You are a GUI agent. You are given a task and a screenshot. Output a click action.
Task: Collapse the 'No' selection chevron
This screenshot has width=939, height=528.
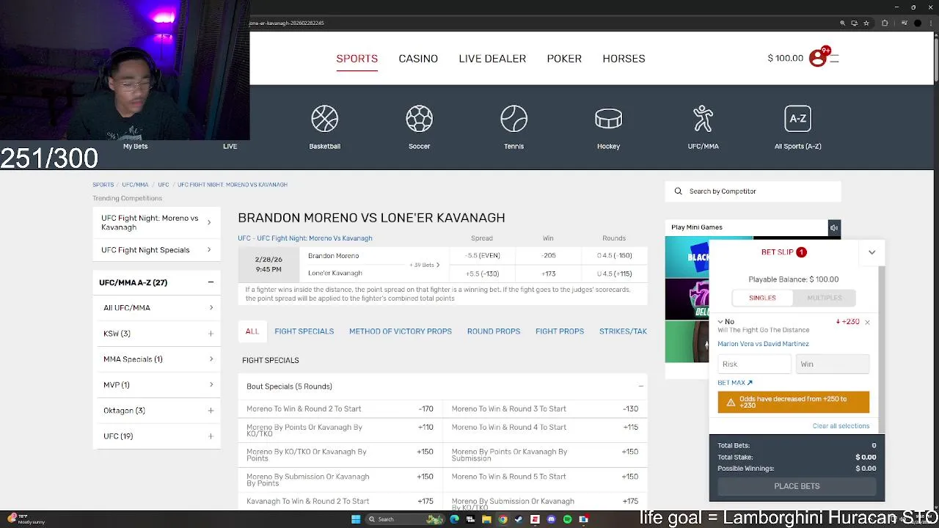(720, 322)
